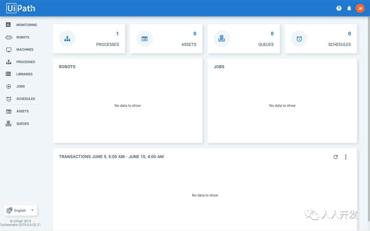Screen dimensions: 370x231
Task: Click the assets count 0
Action: (x=195, y=34)
